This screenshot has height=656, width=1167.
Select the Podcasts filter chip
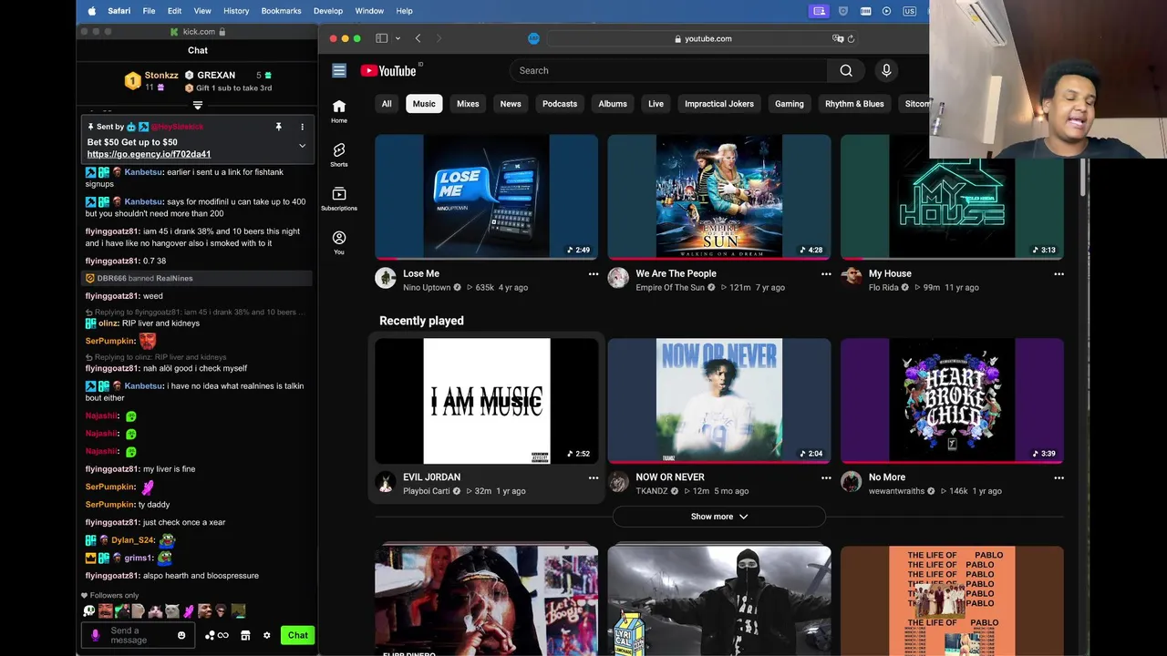[x=560, y=104]
